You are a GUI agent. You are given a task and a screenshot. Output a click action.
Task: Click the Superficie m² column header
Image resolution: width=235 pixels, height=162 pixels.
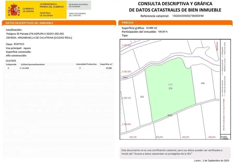(106, 64)
